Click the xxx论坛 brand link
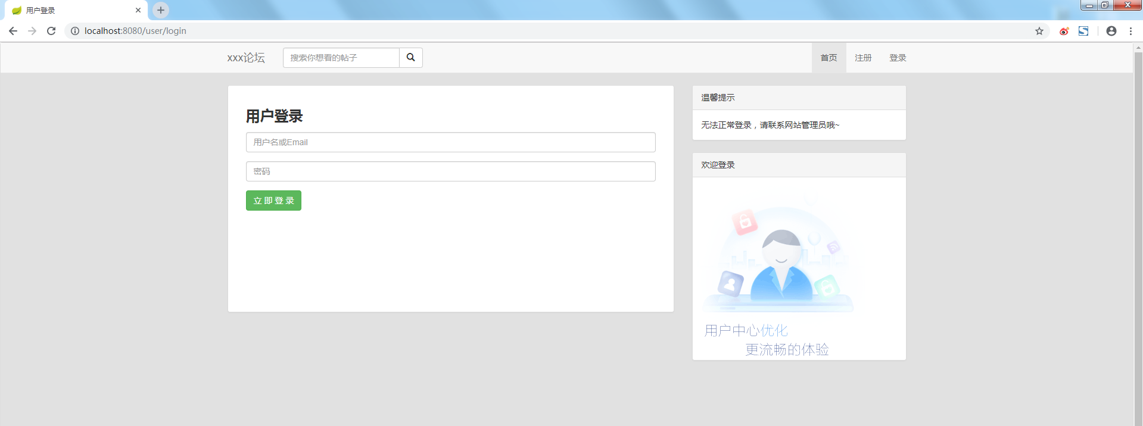 tap(246, 58)
